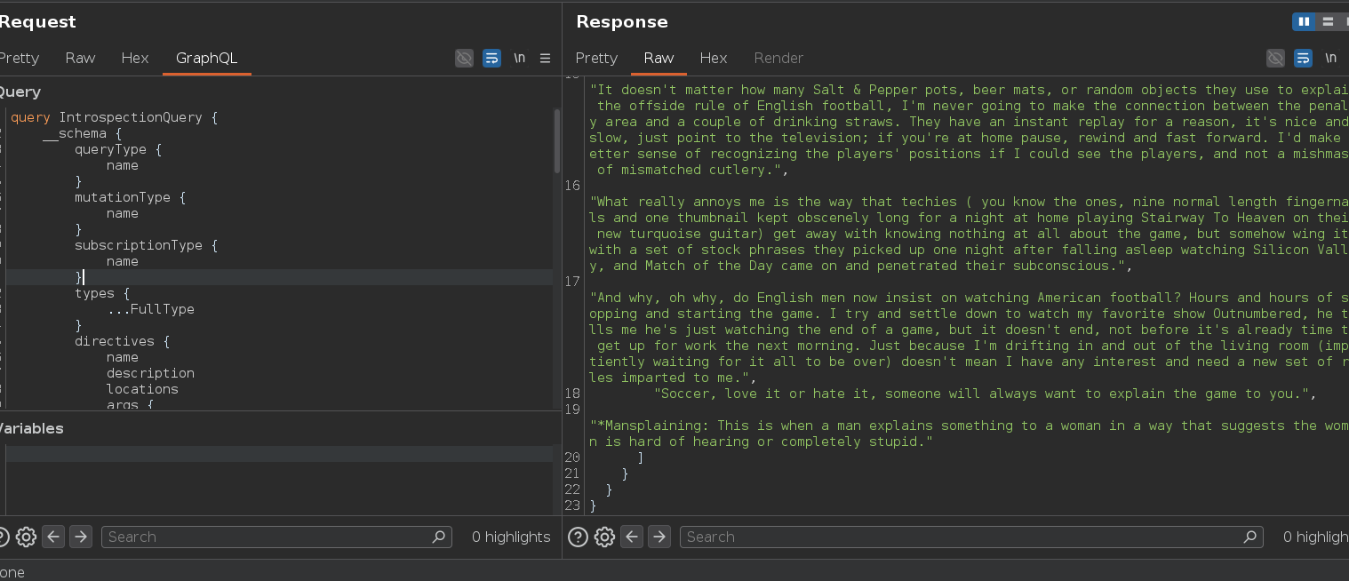
Task: Click the 'subscriptionType {' line
Action: (147, 245)
